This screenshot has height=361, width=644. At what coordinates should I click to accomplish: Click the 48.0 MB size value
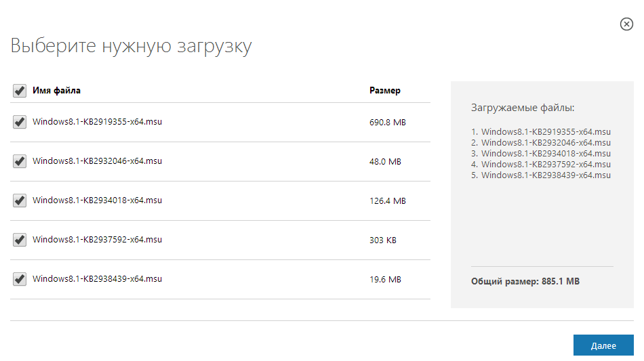pyautogui.click(x=385, y=162)
